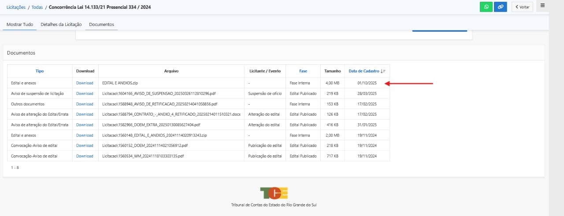
Task: Click the green WhatsApp share button
Action: tap(486, 7)
